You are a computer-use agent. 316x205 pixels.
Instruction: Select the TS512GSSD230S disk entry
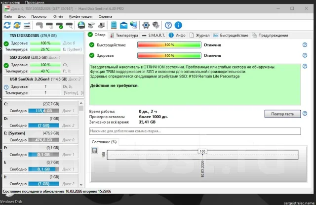point(43,42)
